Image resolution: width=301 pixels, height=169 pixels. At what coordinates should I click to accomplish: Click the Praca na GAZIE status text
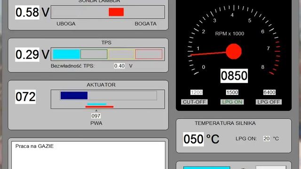34,146
